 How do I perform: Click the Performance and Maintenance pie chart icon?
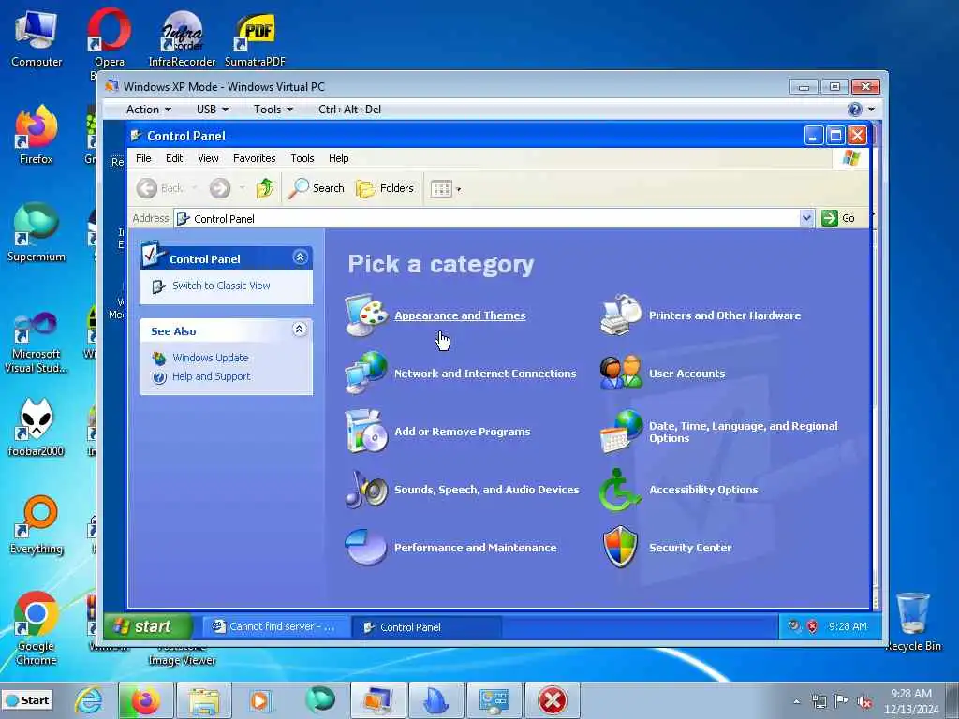click(x=366, y=547)
